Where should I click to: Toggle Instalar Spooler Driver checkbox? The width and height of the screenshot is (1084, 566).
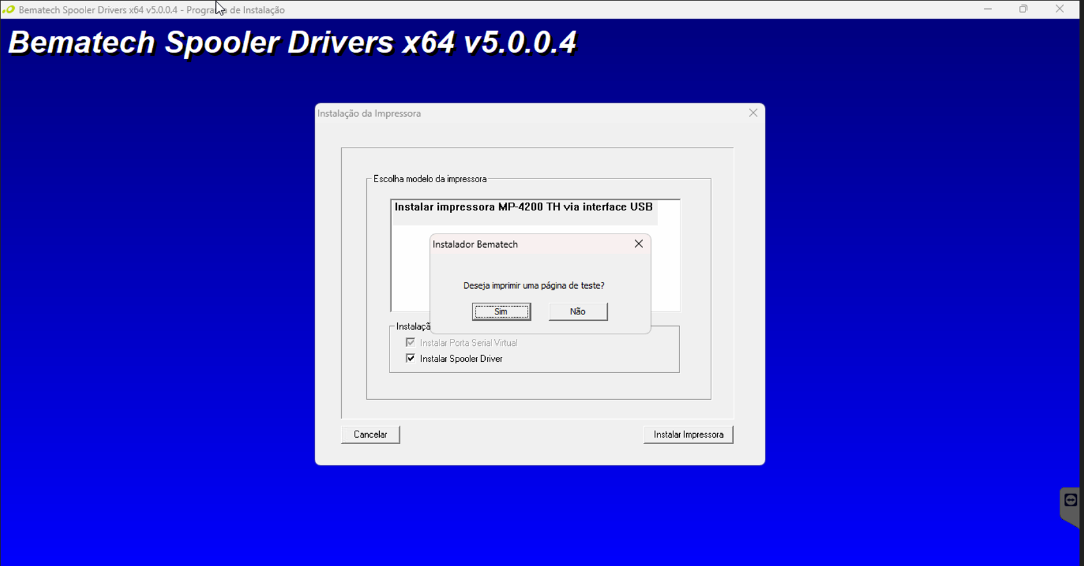(x=411, y=358)
